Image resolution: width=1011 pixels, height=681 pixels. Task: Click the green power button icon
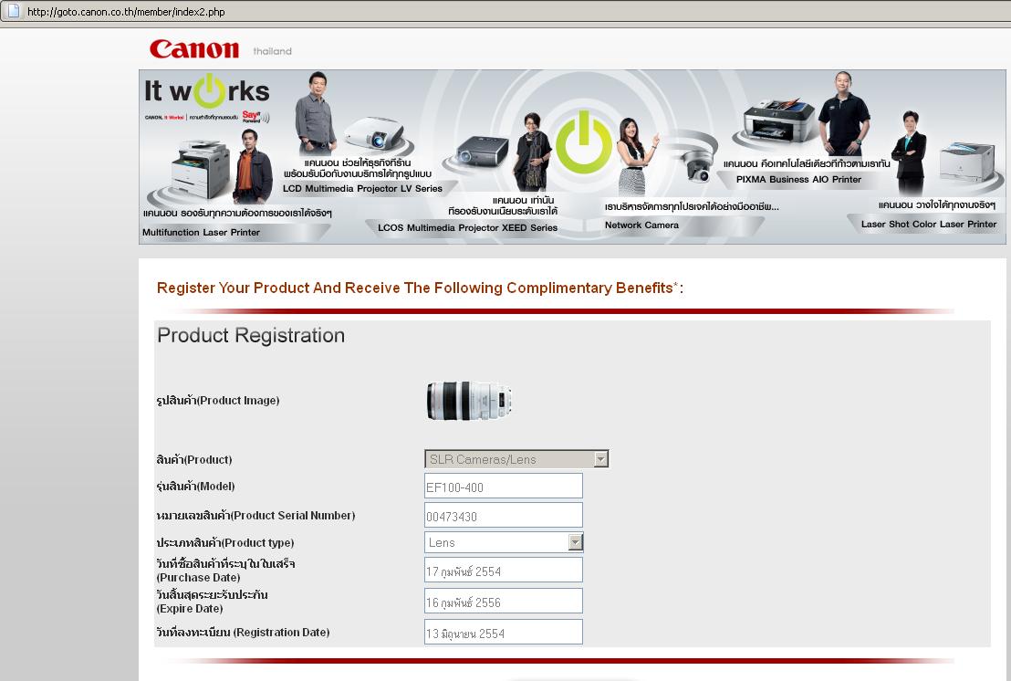click(x=583, y=141)
